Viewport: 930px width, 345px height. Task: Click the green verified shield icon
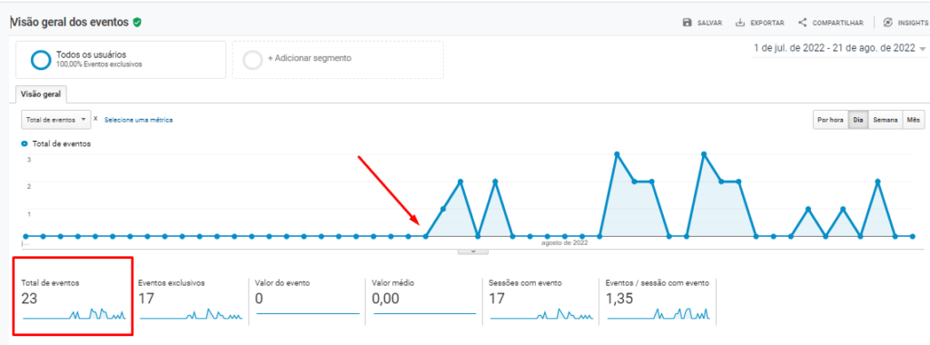pyautogui.click(x=137, y=23)
